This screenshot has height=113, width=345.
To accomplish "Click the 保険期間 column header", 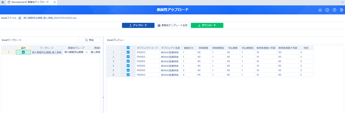I will 203,48.
